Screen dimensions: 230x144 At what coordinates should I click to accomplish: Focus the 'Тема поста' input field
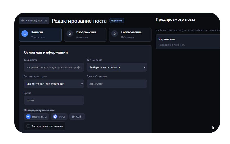pos(54,67)
